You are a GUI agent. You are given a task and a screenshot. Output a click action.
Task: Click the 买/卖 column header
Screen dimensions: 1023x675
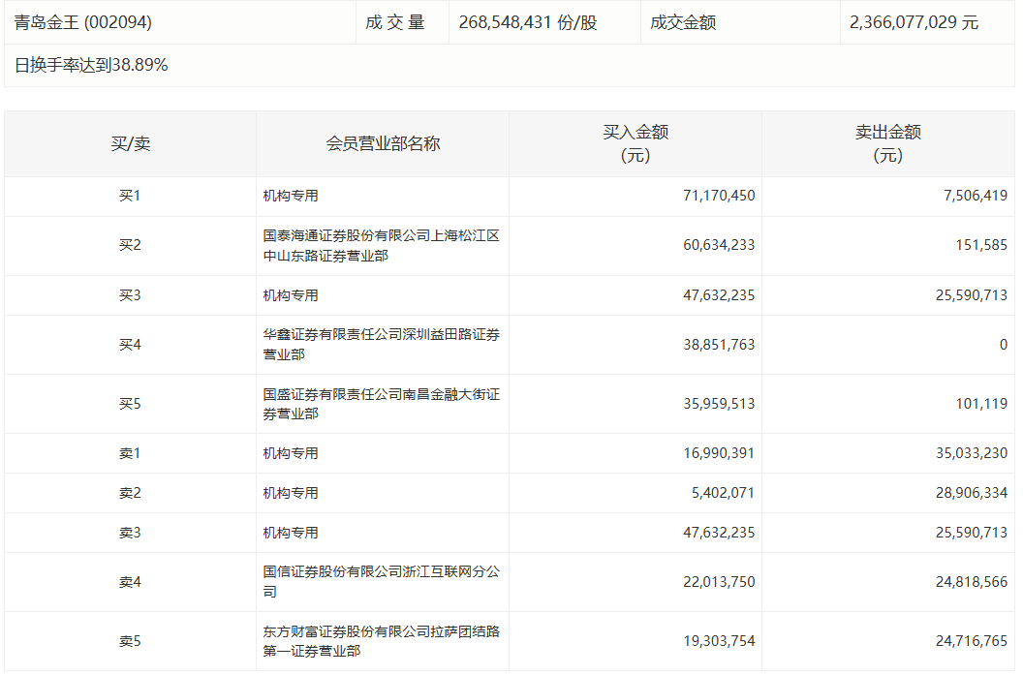(130, 143)
